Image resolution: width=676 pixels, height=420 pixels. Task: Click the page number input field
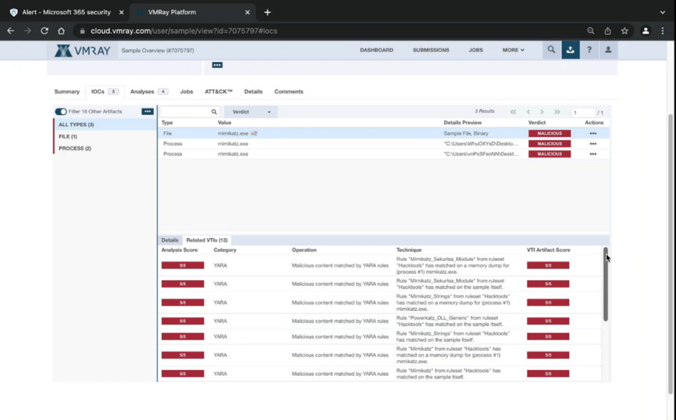(x=582, y=112)
